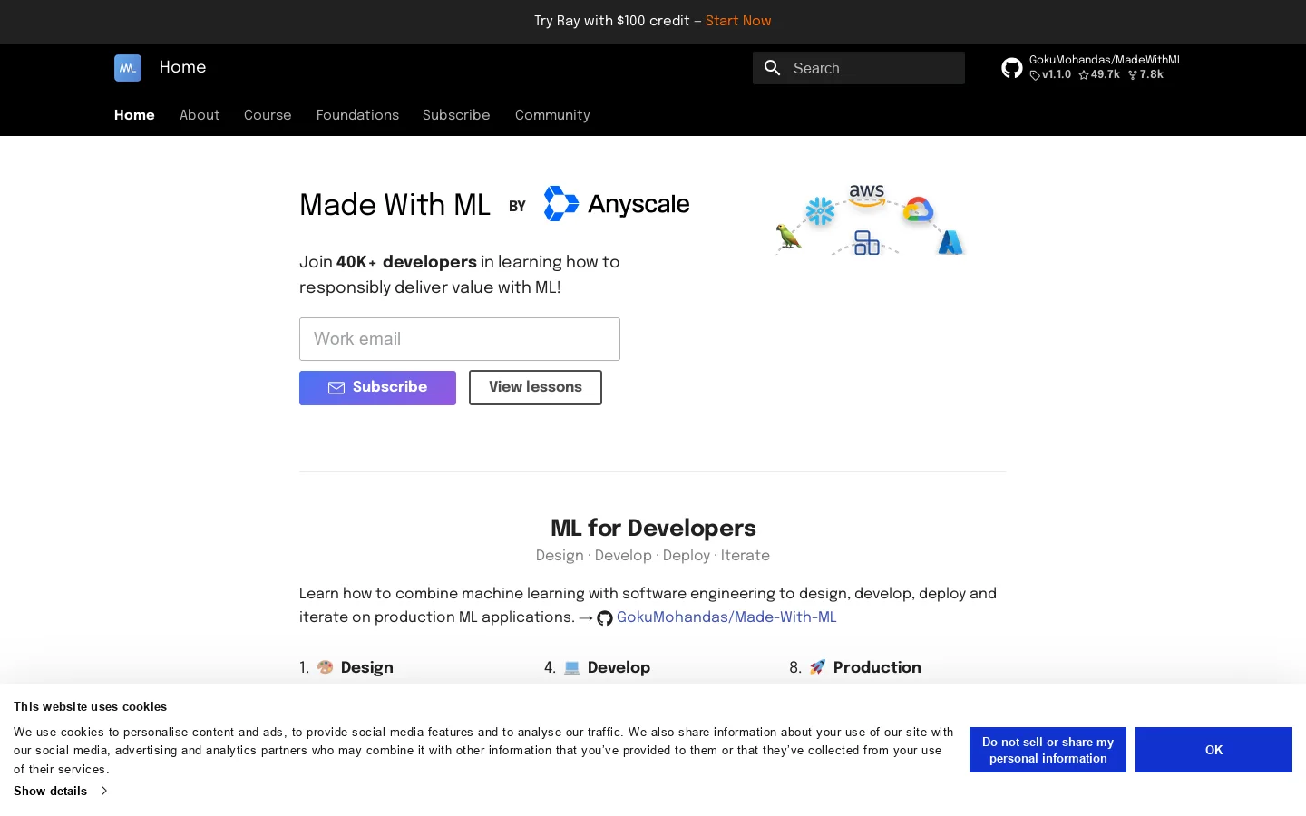Click the 7.8k forks count

point(1145,75)
